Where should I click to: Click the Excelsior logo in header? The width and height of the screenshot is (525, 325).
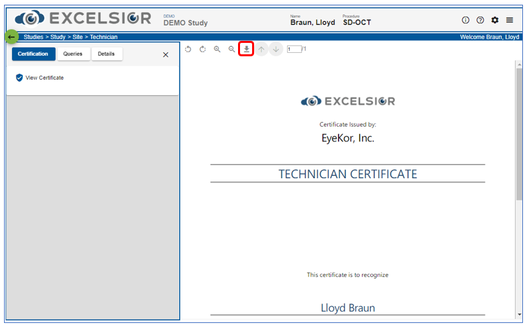click(x=83, y=18)
